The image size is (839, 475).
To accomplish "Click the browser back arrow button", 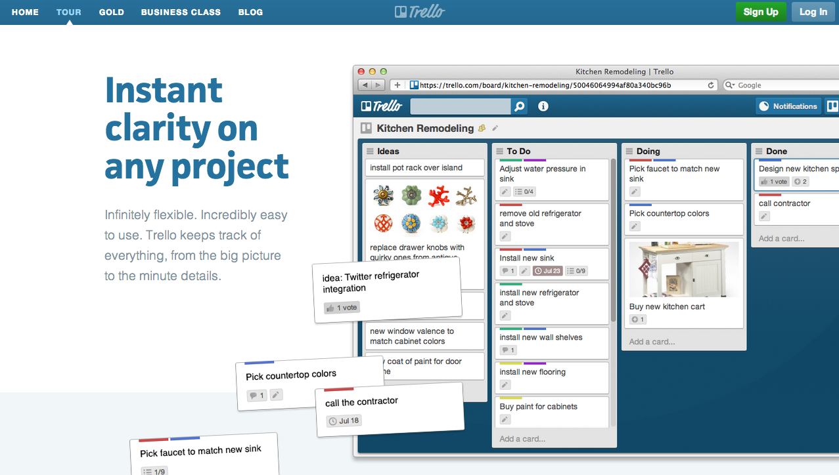I will pyautogui.click(x=364, y=85).
